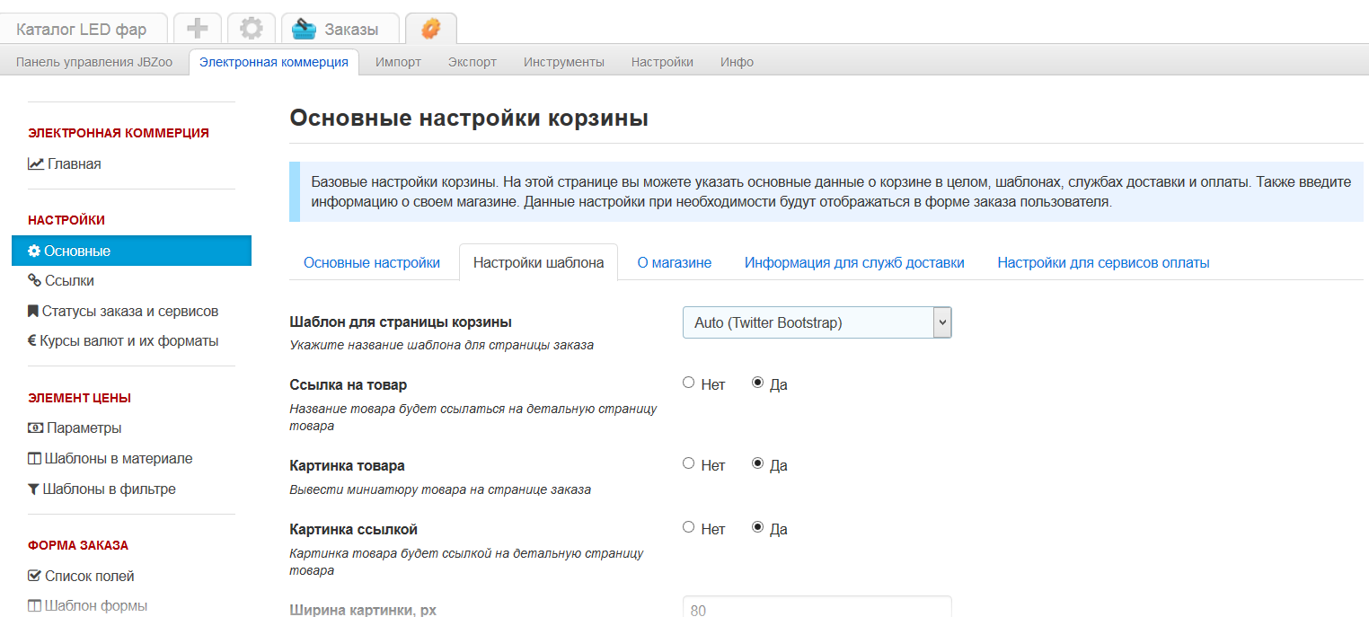Screen dimensions: 1369x617
Task: Open the Шаблон для страницы корзины dropdown
Action: coord(817,322)
